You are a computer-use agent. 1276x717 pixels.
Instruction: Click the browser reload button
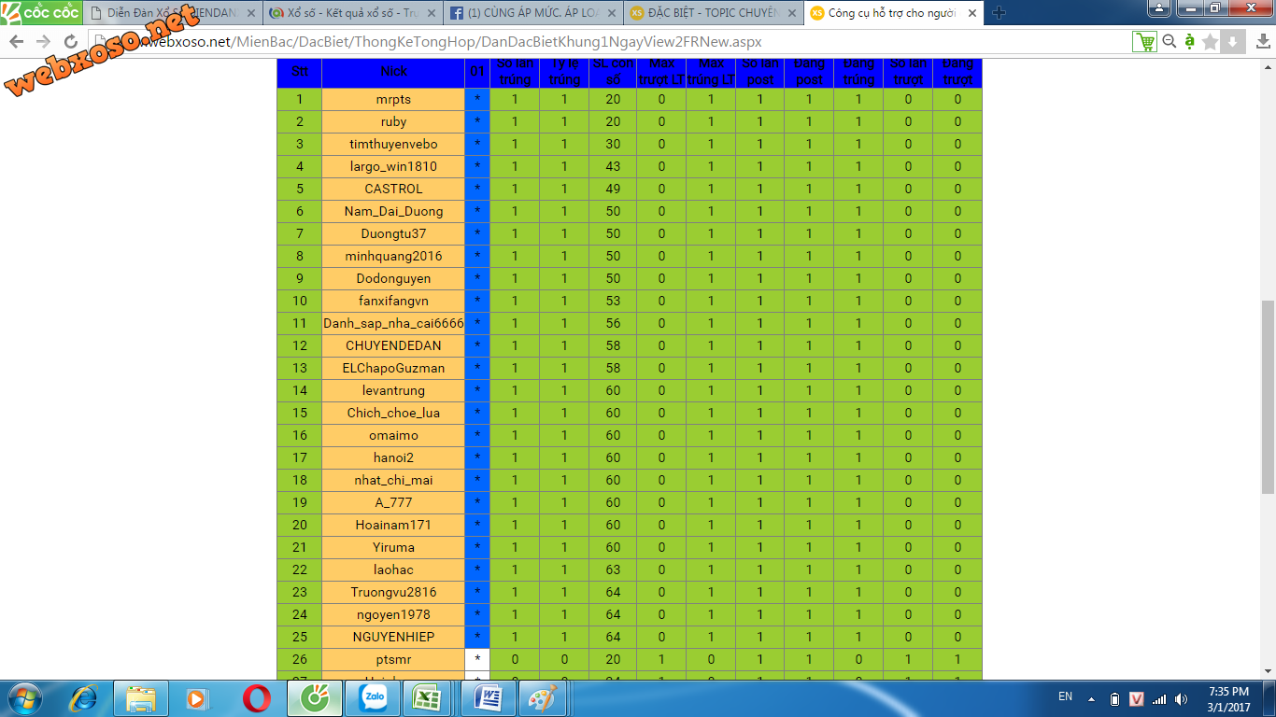tap(71, 42)
